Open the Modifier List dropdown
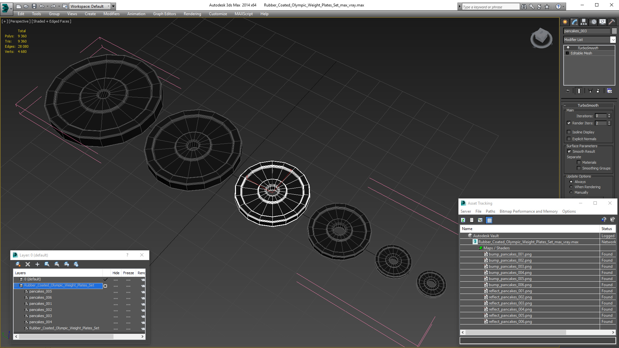The width and height of the screenshot is (619, 348). [613, 40]
